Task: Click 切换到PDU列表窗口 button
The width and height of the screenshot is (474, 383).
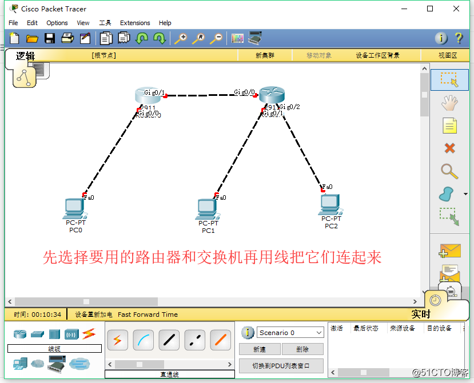Action: [x=281, y=366]
